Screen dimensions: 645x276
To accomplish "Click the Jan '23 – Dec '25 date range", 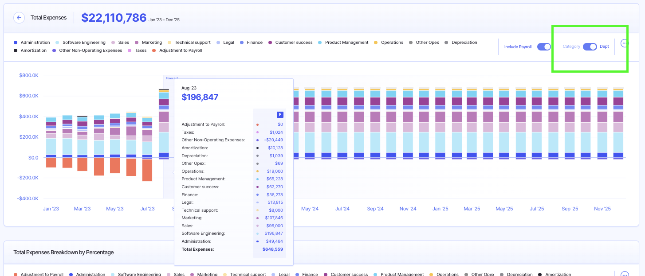I will coord(164,20).
